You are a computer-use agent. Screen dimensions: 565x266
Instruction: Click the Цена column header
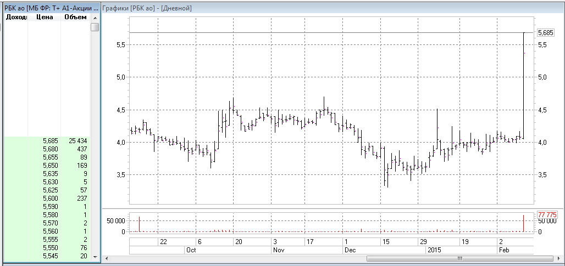[45, 17]
